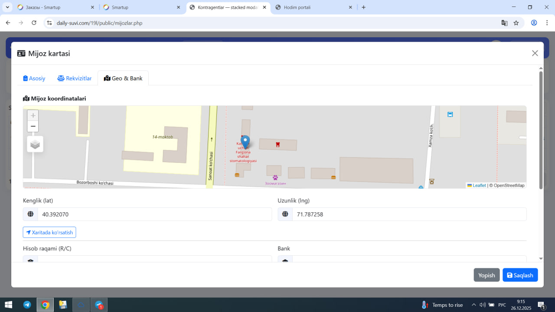Click the dental clinic tooth icon on map
Viewport: 555px width, 312px height.
click(278, 144)
